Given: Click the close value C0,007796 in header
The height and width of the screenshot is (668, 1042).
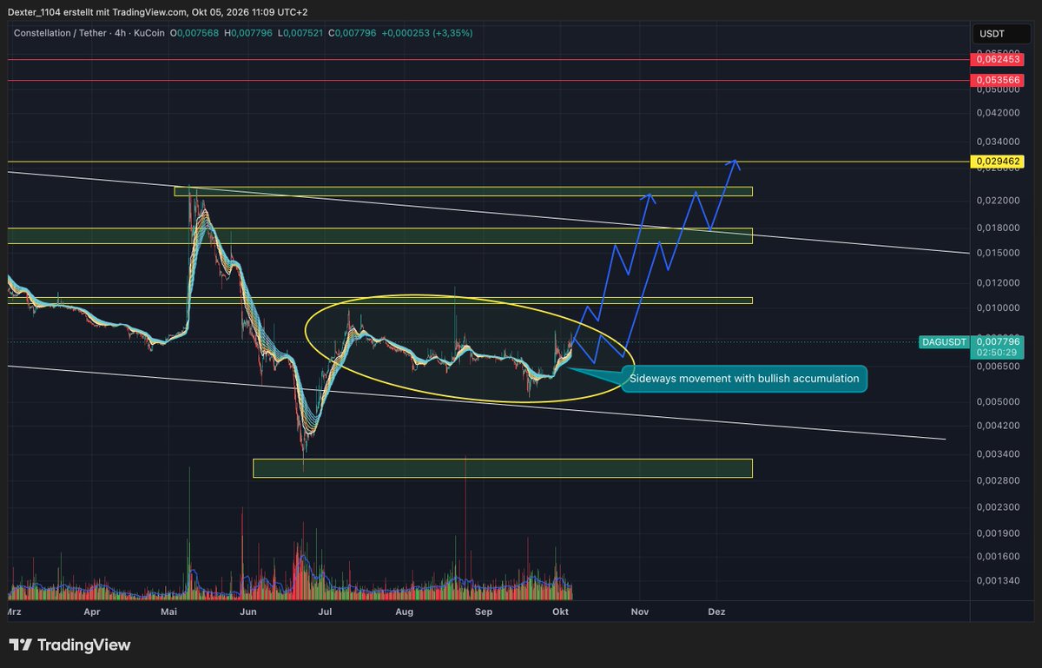Looking at the screenshot, I should point(354,33).
